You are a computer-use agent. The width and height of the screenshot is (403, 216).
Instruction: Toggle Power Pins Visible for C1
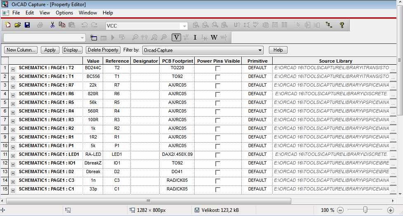click(218, 190)
